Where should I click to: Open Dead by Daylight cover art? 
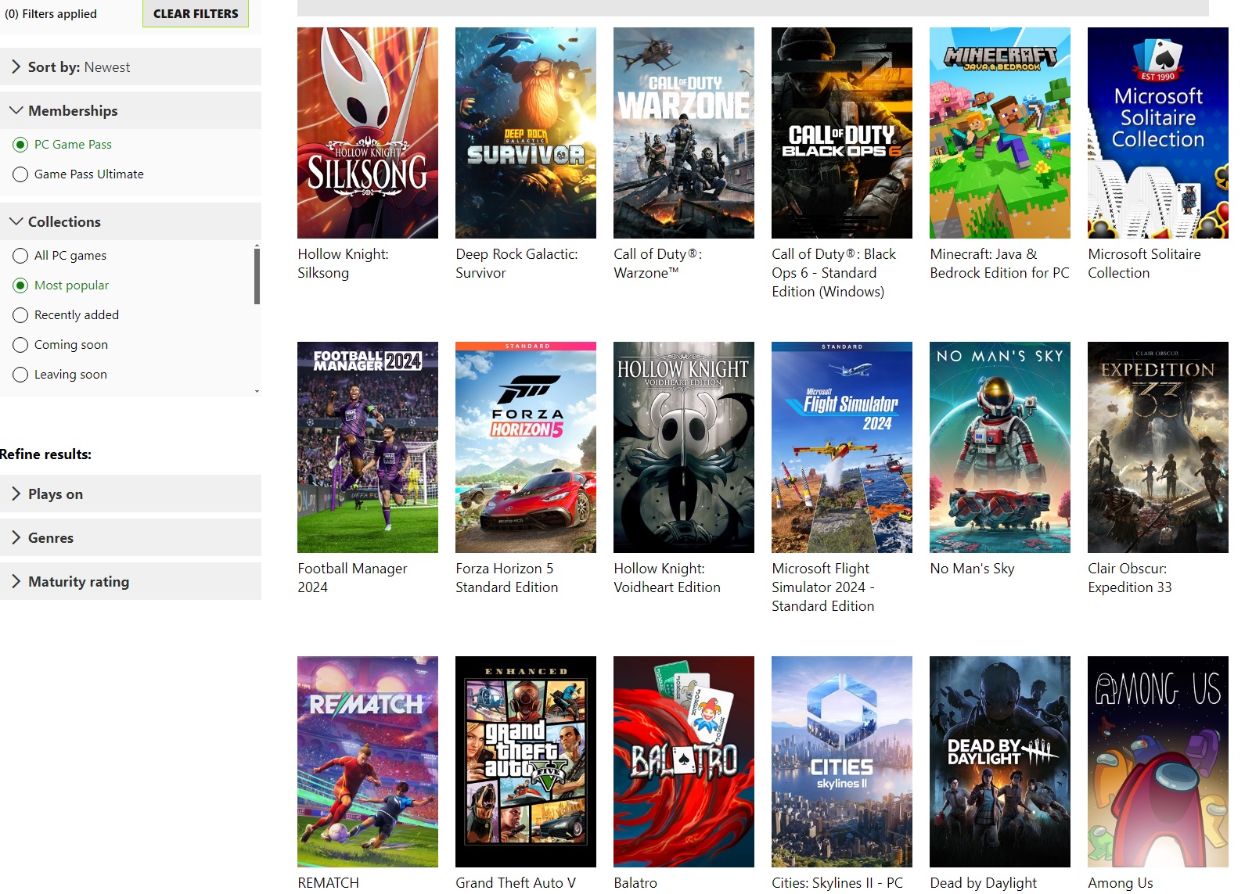(1000, 762)
